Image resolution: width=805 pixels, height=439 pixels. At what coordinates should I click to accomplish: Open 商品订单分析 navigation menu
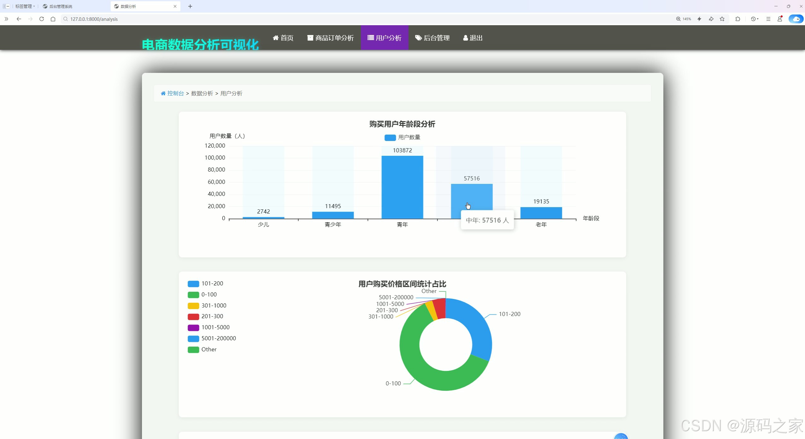click(331, 38)
